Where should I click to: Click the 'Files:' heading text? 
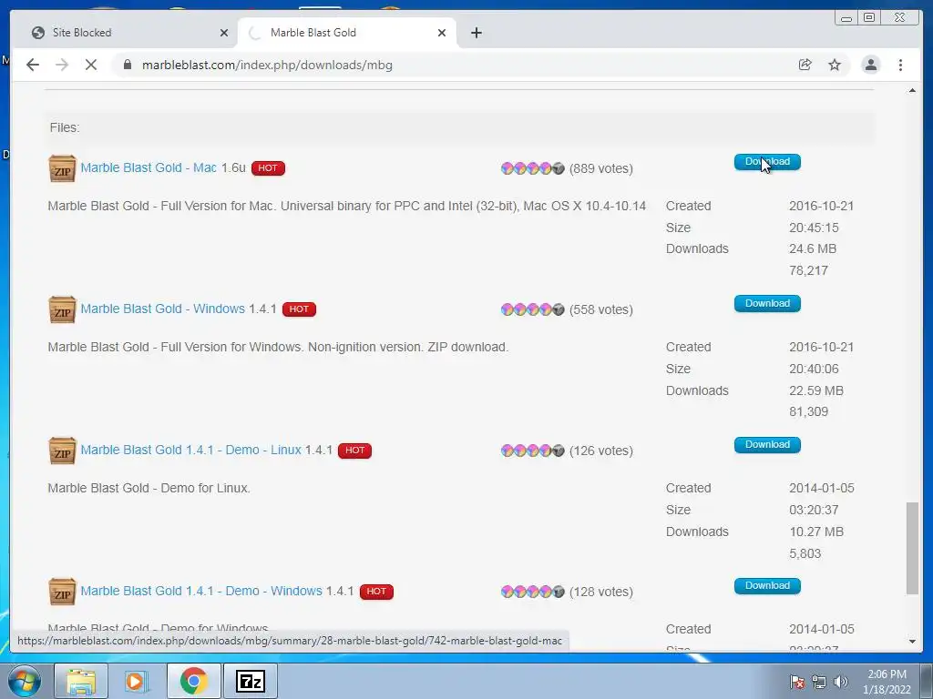[65, 127]
